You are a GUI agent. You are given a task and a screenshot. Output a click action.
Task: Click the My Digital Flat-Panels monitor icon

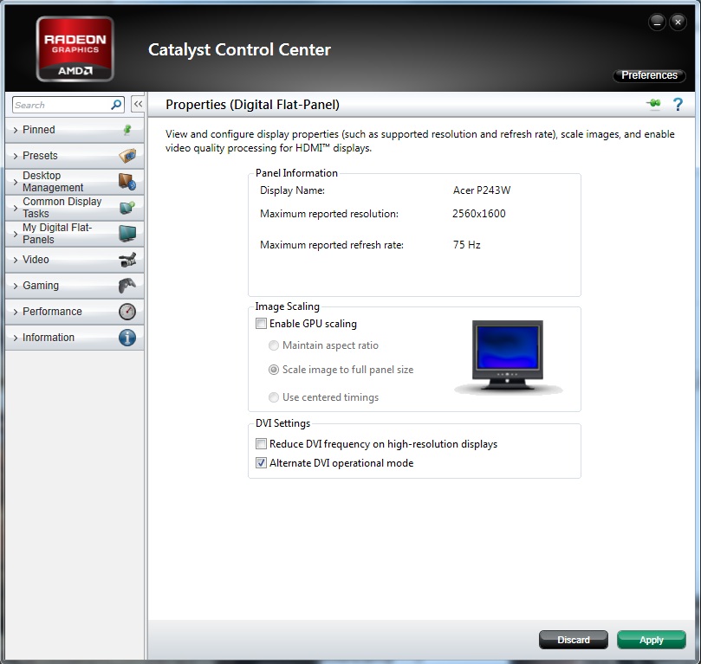coord(127,234)
